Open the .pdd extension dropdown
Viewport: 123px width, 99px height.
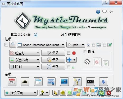76,45
